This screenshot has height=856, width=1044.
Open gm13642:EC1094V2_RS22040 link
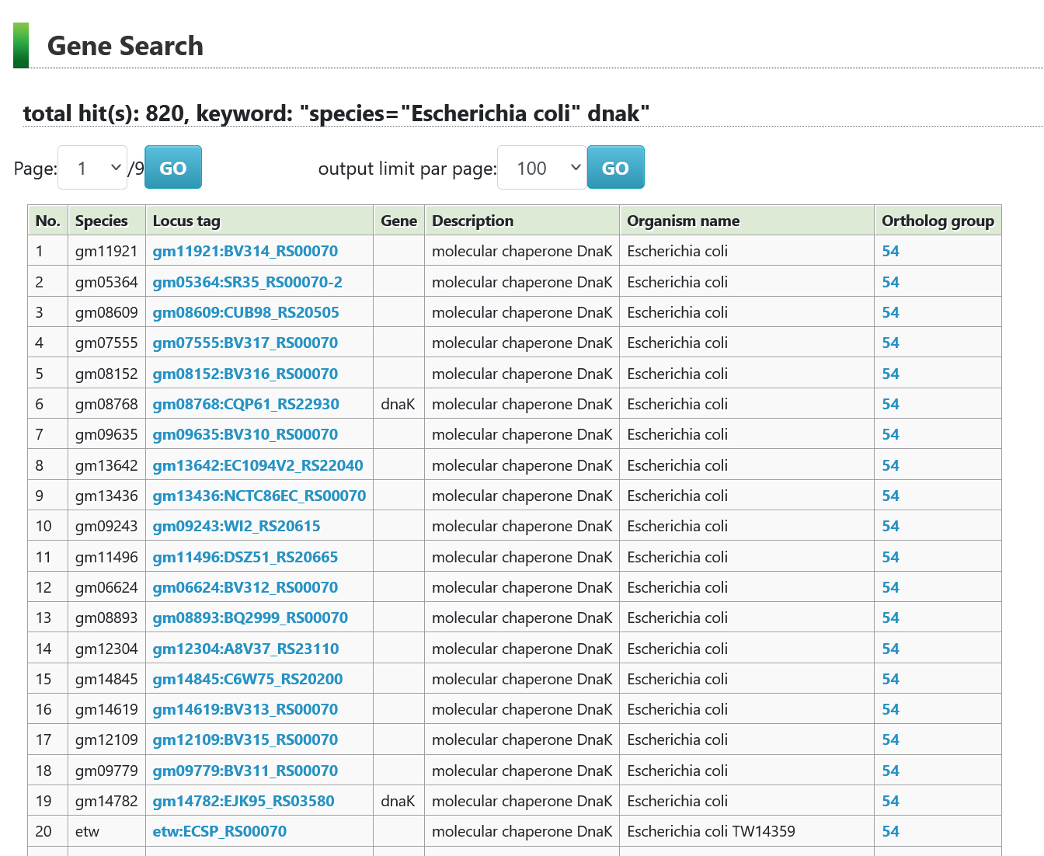tap(257, 465)
